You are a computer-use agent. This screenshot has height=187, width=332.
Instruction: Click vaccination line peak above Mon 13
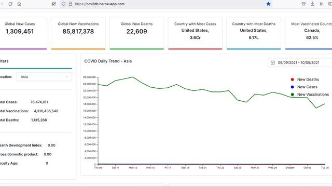click(133, 77)
